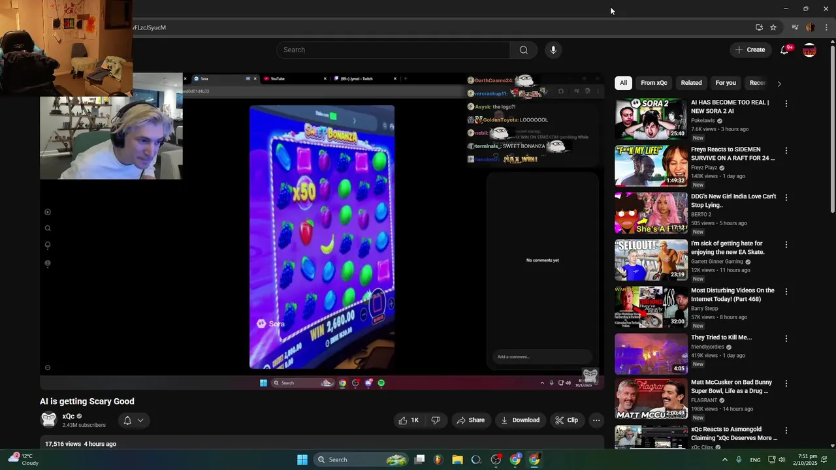Click the Create button
Viewport: 836px width, 470px height.
[x=750, y=50]
